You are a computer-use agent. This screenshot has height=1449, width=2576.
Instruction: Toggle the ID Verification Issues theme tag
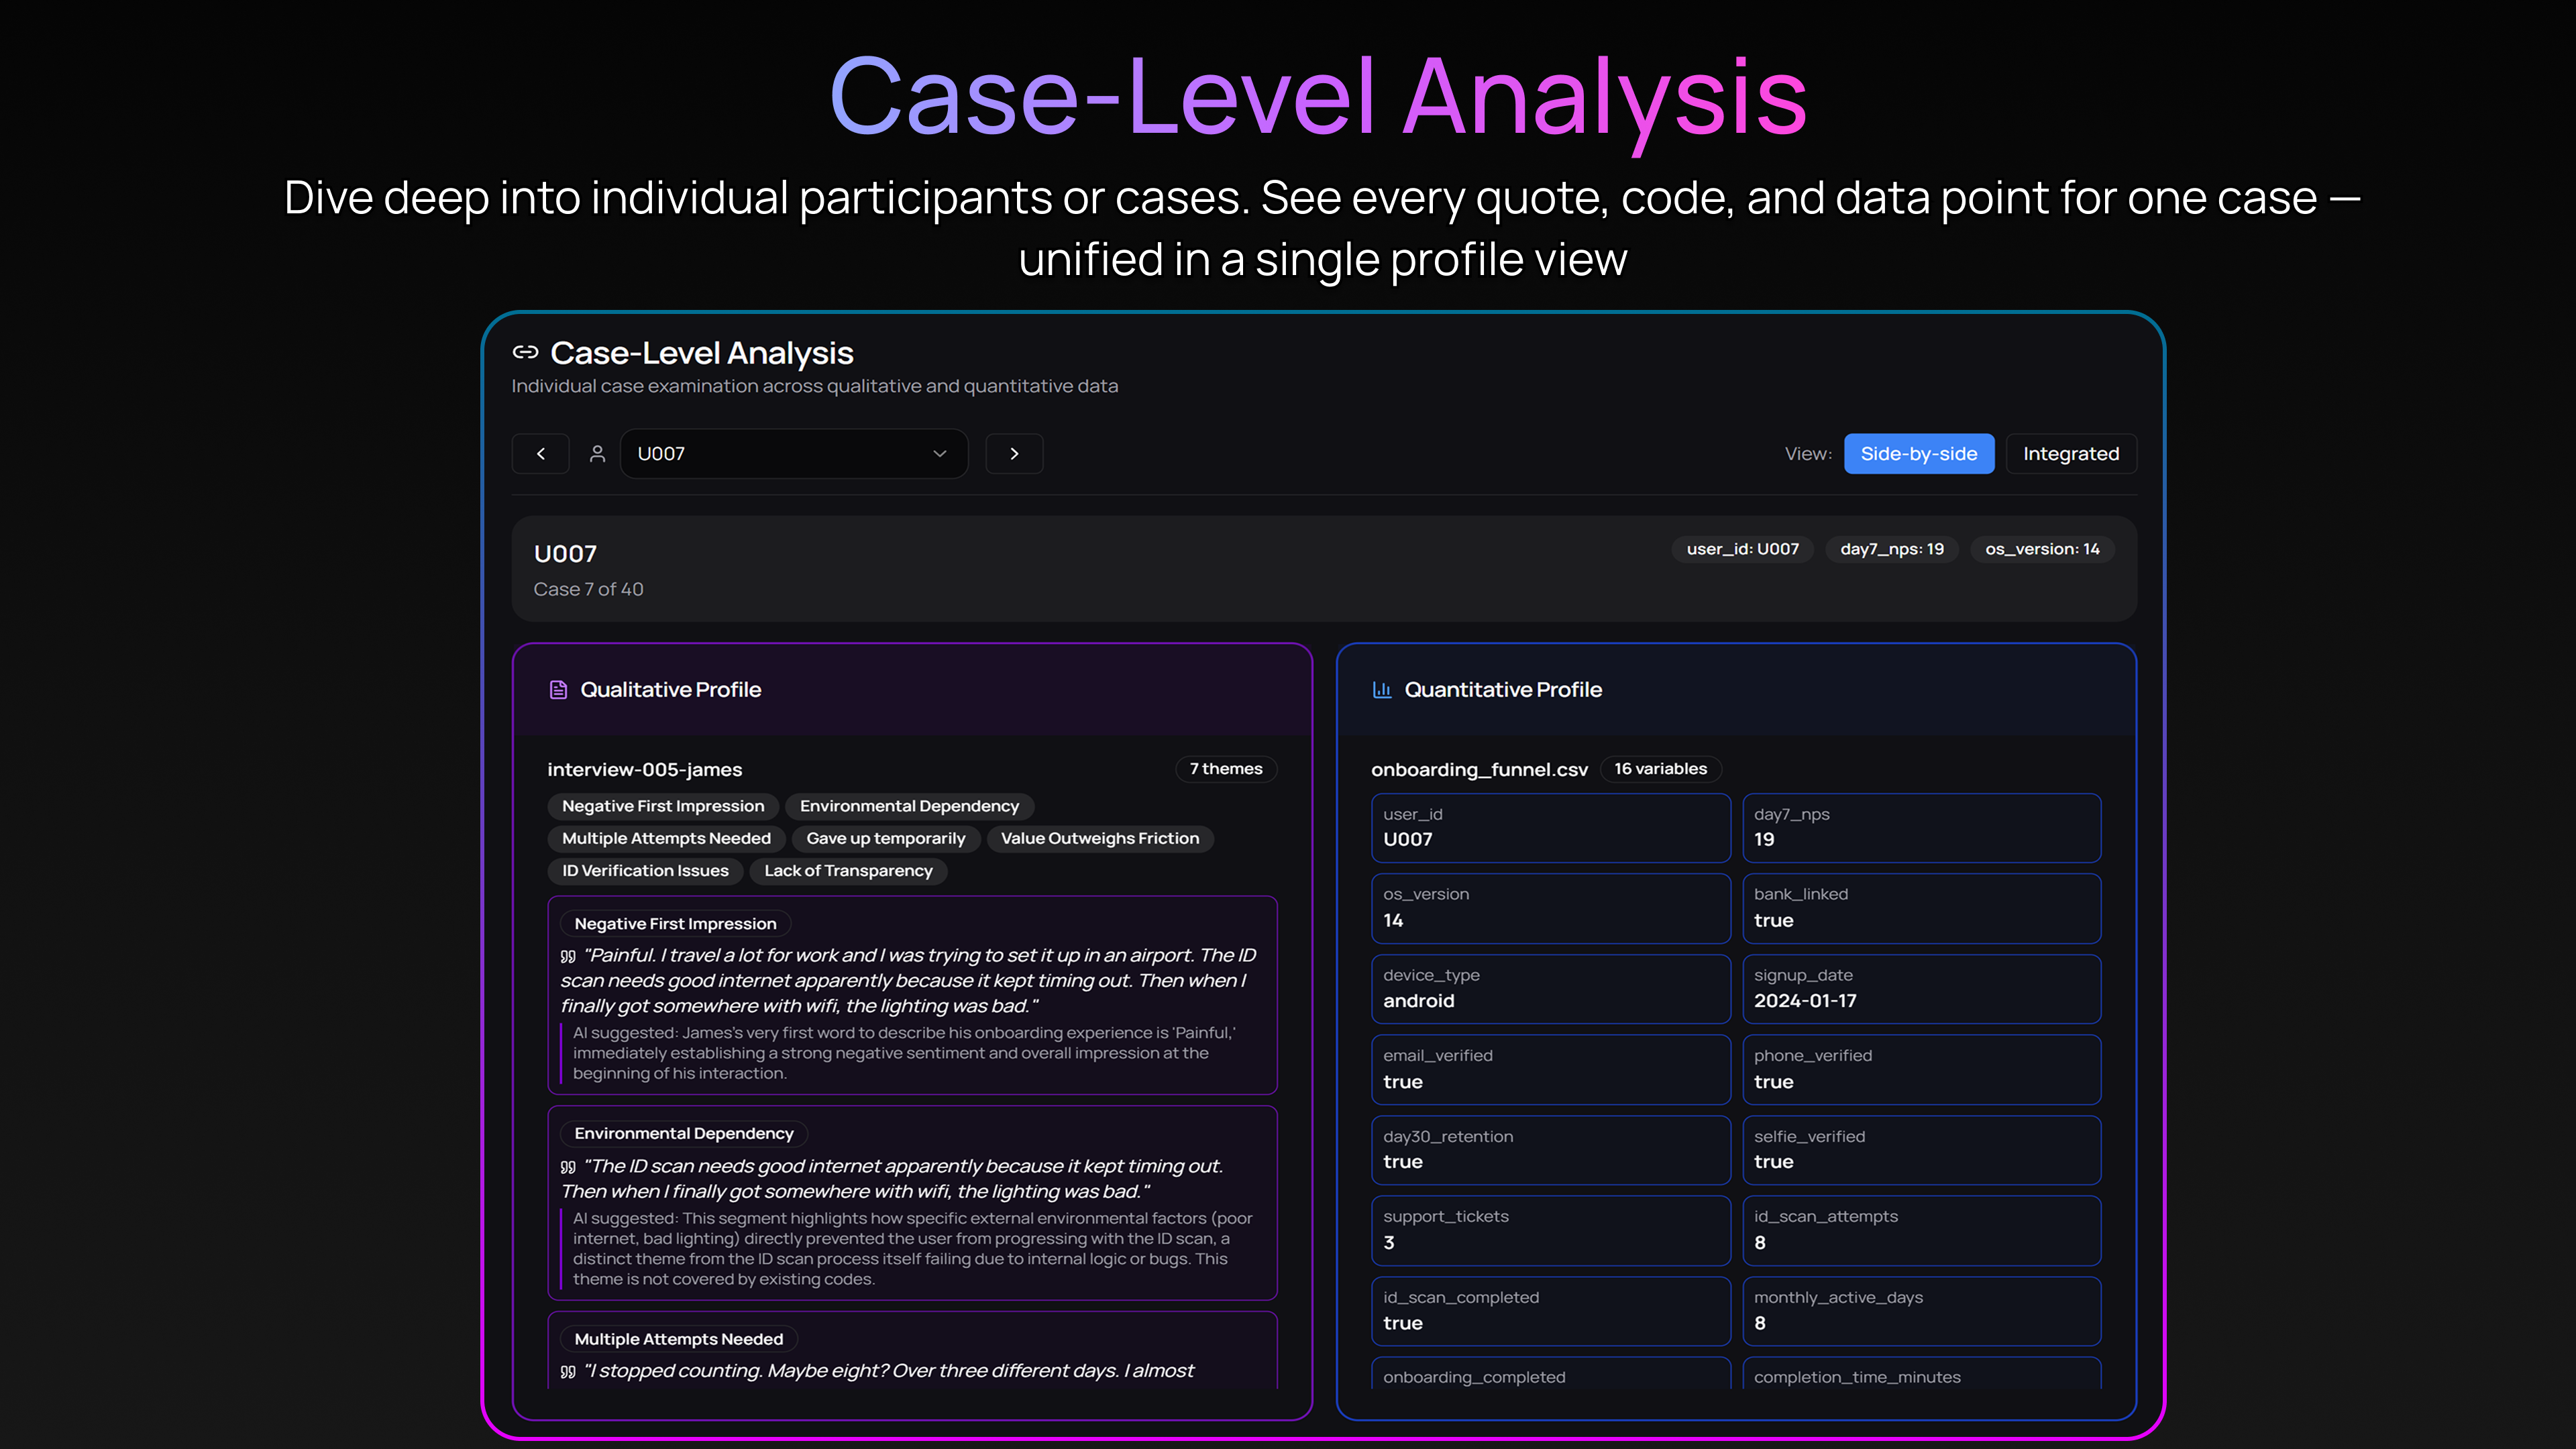(x=644, y=870)
